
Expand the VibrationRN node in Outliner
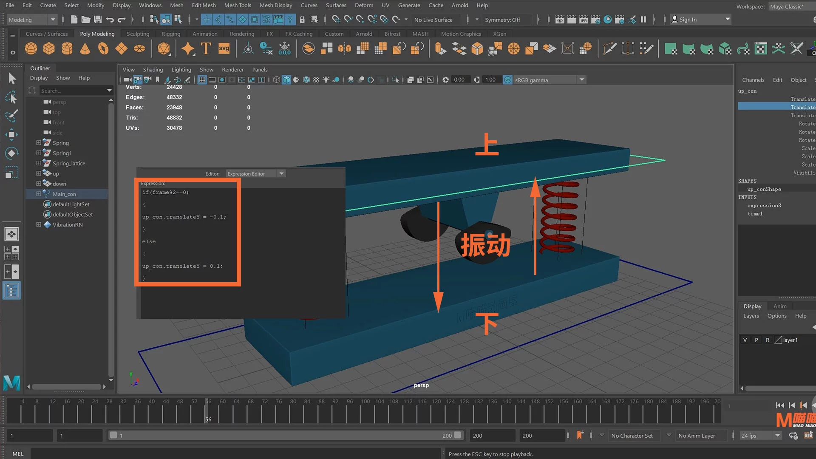pos(39,224)
